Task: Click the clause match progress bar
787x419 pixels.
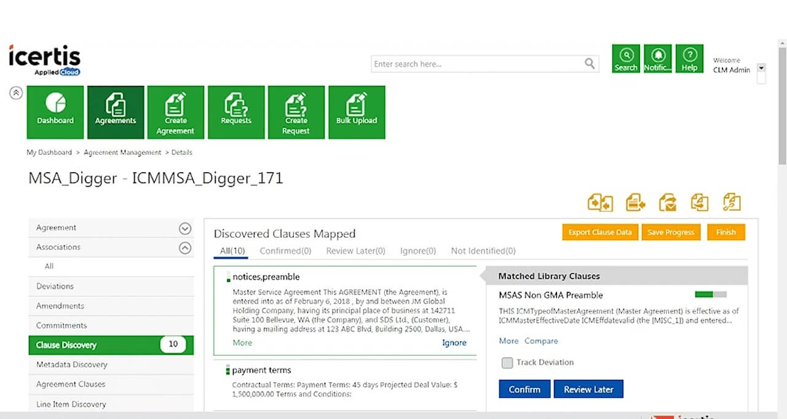Action: point(711,294)
